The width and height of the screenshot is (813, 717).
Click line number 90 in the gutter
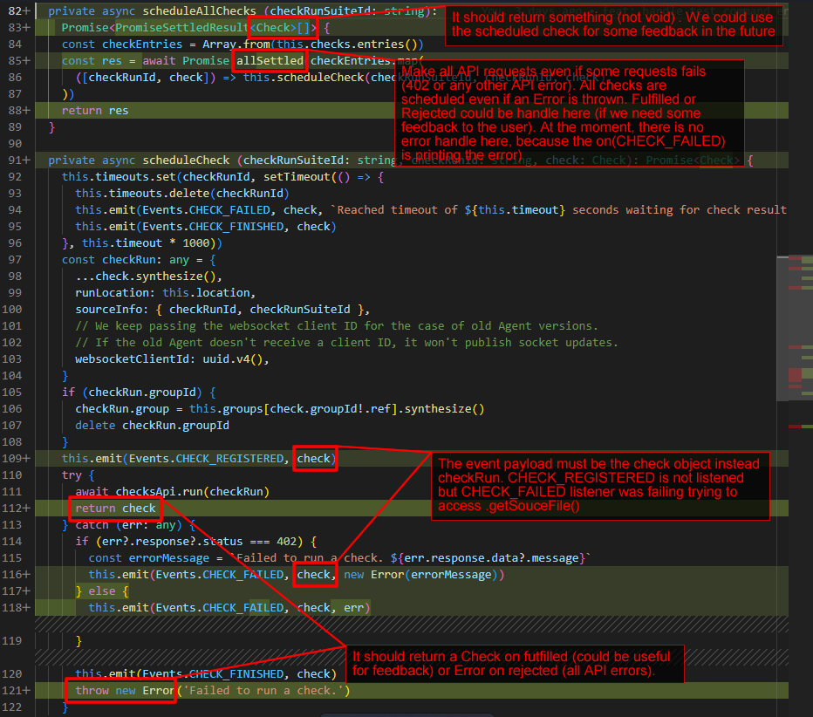15,144
